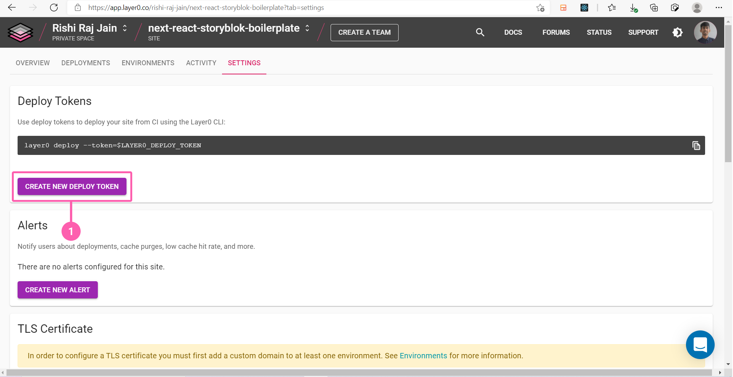
Task: Click Create New Deploy Token button
Action: 72,186
